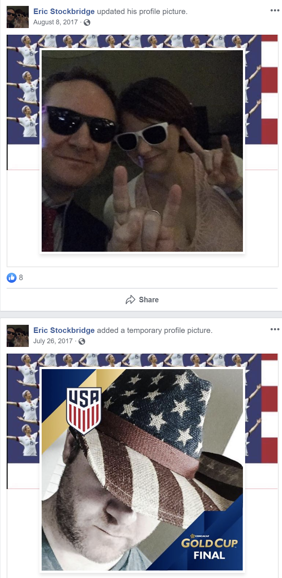Click the red stripe flag banner in second post
282x578 pixels.
[x=269, y=421]
